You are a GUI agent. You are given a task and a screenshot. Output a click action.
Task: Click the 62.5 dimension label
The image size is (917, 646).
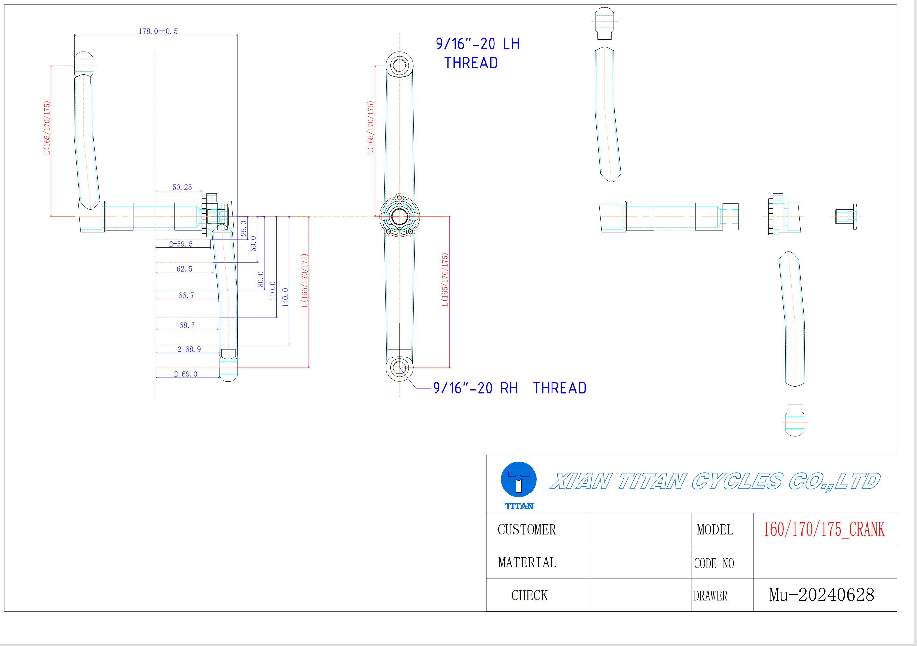coord(184,269)
